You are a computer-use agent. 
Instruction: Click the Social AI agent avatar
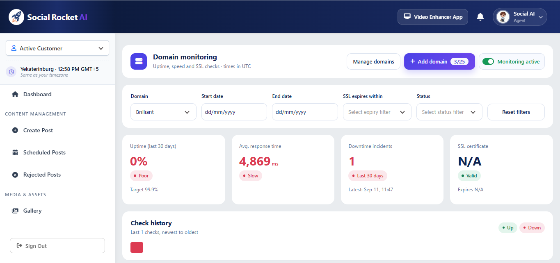[503, 17]
